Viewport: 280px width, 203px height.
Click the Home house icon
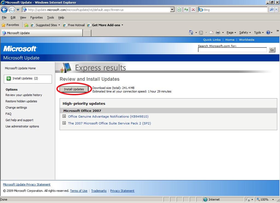[x=191, y=32]
